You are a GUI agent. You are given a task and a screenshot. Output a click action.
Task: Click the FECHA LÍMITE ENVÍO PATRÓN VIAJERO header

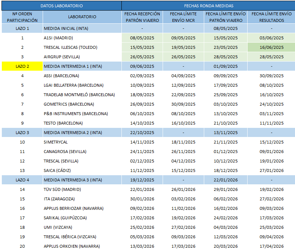[226, 17]
